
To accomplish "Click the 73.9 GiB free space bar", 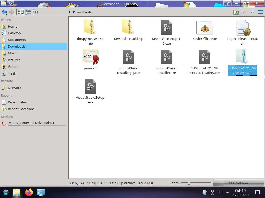I will 238,183.
